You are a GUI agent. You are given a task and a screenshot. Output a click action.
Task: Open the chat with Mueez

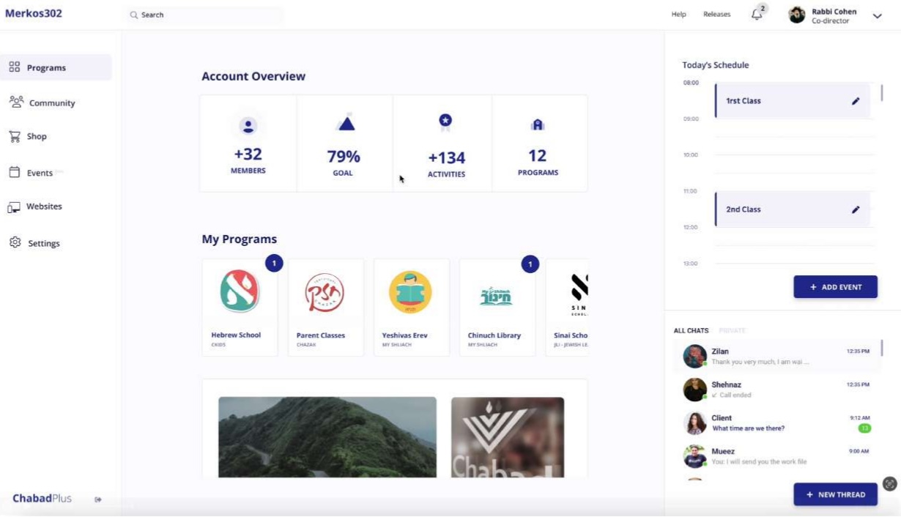(x=776, y=456)
